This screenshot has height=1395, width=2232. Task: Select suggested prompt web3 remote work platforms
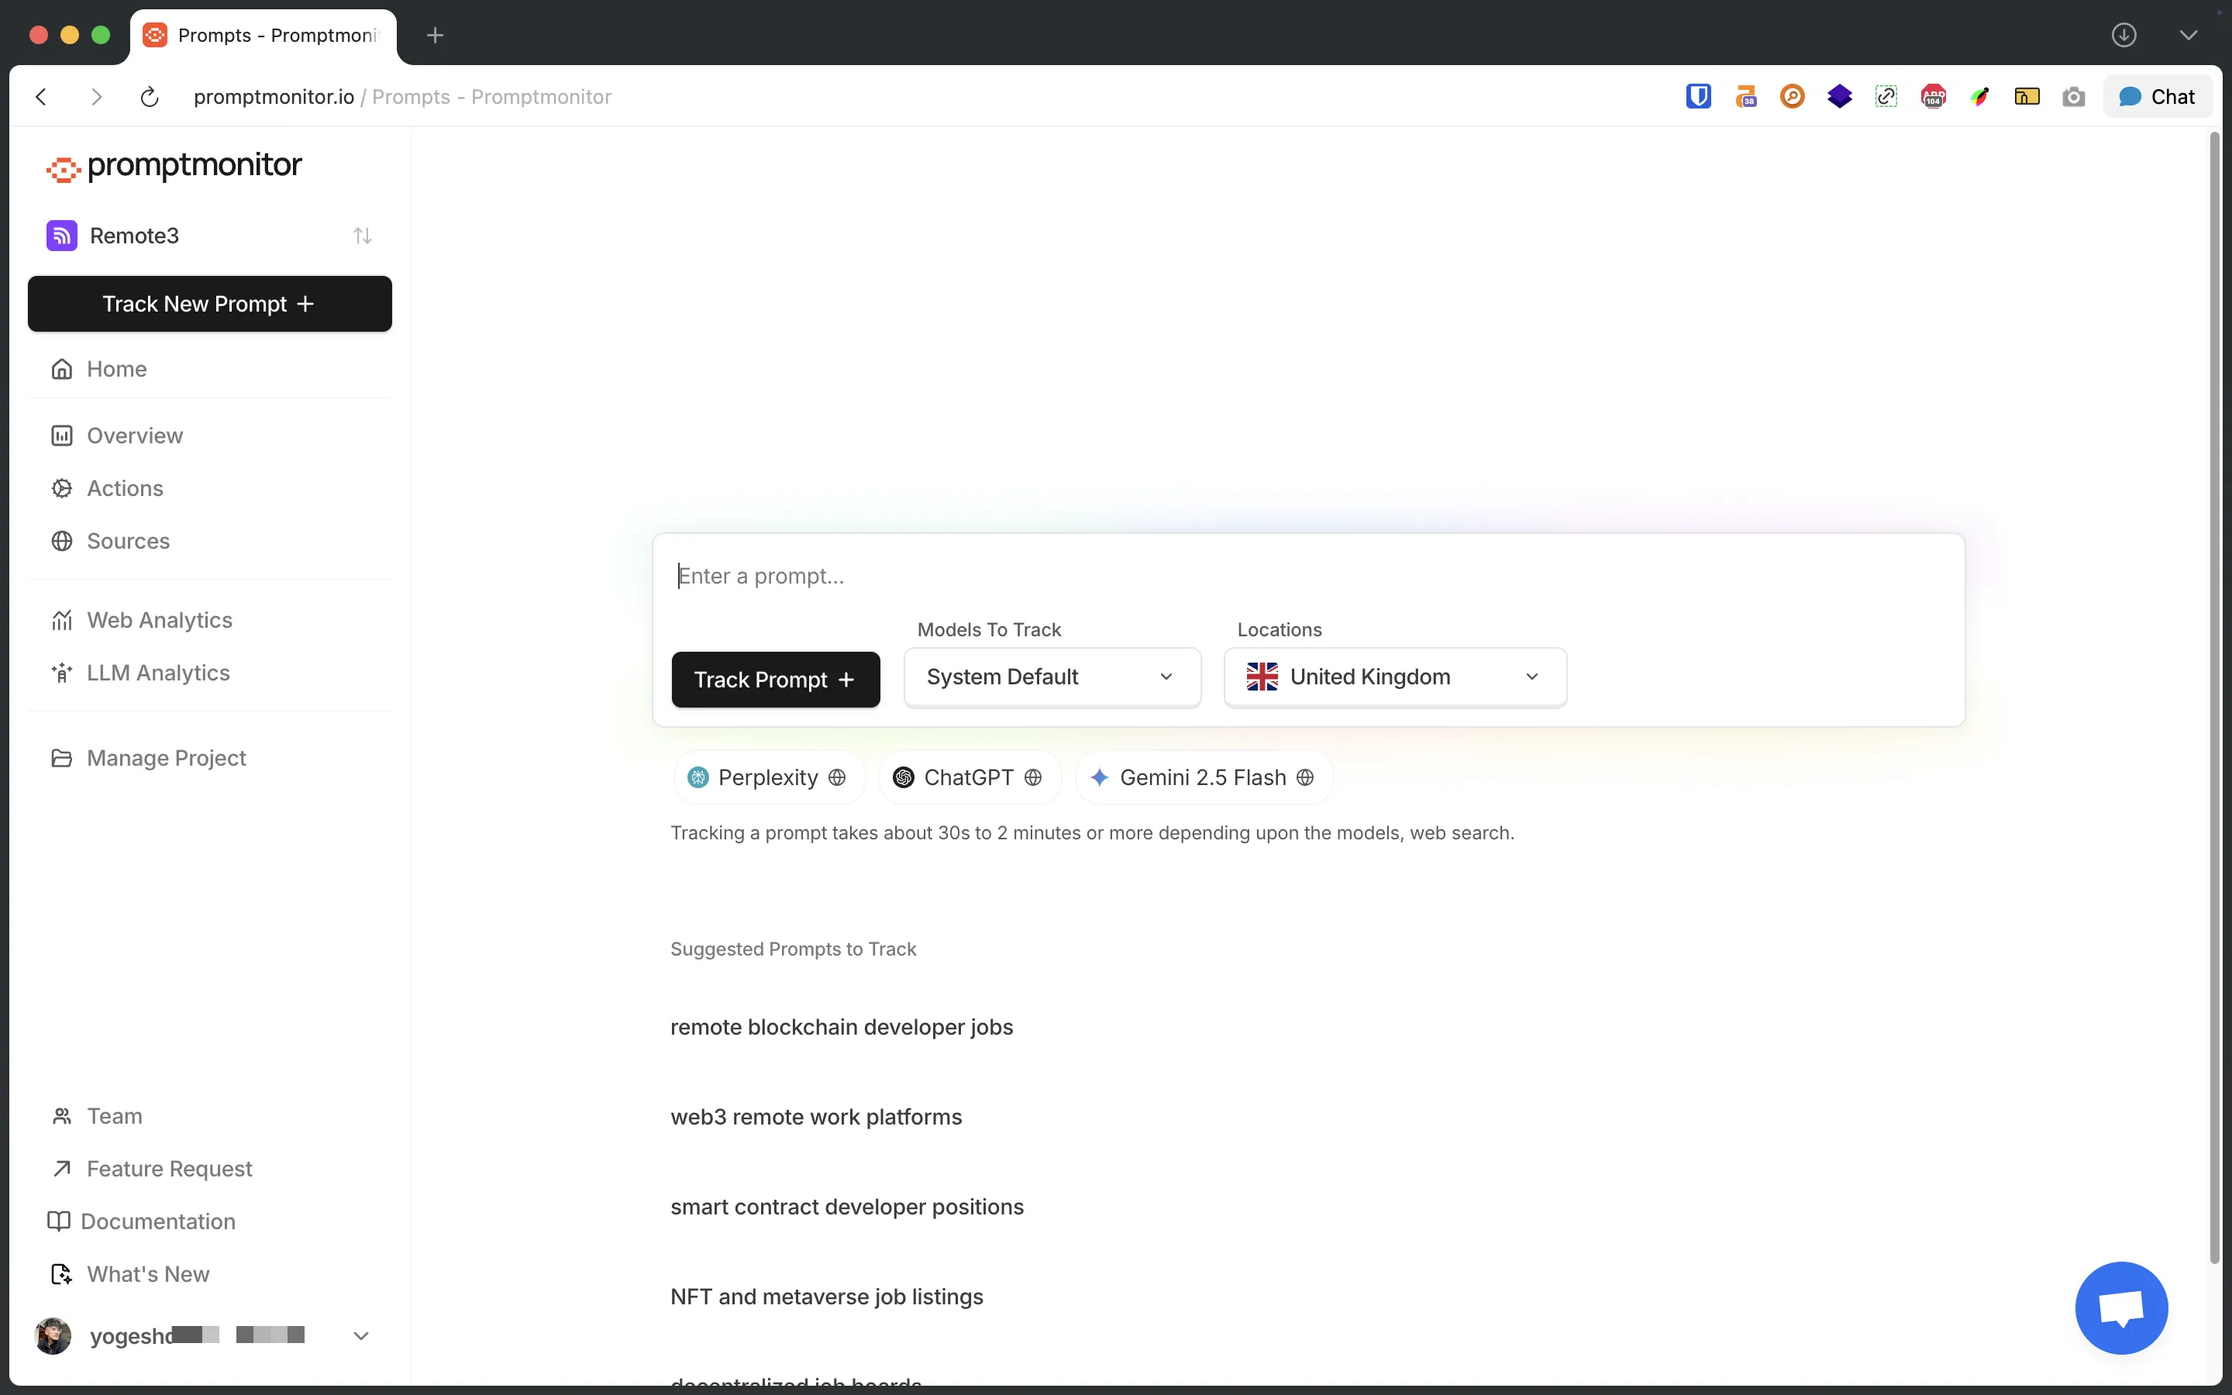point(815,1118)
